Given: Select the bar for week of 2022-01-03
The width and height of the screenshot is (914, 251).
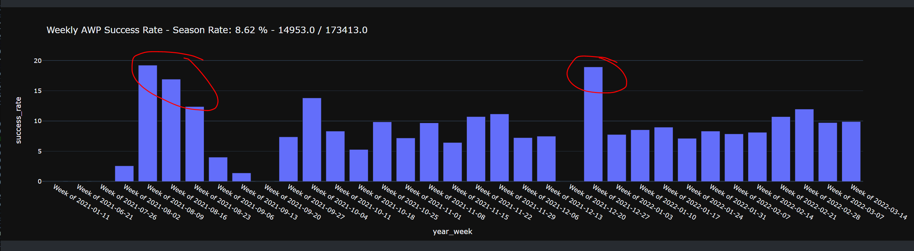Looking at the screenshot, I should pyautogui.click(x=616, y=158).
